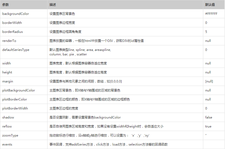225x149 pixels.
Task: Click the default value 5 for borderRadius
Action: (206, 32)
